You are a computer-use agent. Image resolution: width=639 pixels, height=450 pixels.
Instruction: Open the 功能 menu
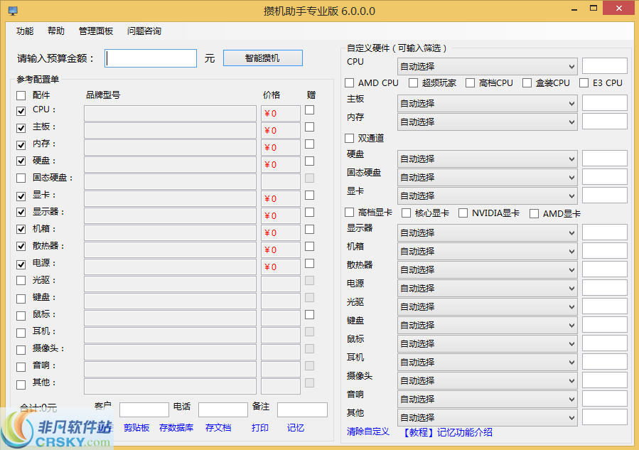click(x=25, y=31)
